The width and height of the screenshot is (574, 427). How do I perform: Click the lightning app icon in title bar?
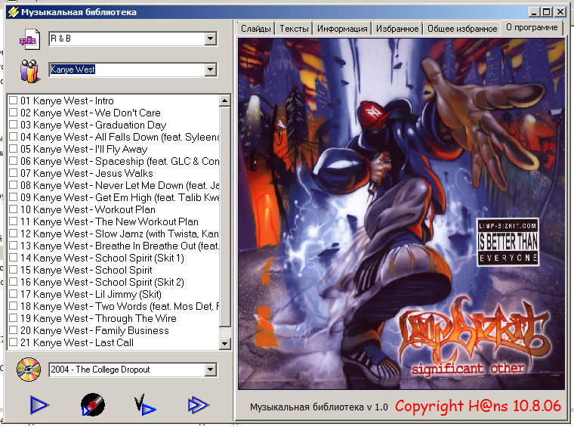coord(13,12)
